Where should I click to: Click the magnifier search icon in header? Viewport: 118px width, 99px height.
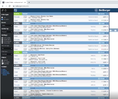pyautogui.click(x=16, y=10)
